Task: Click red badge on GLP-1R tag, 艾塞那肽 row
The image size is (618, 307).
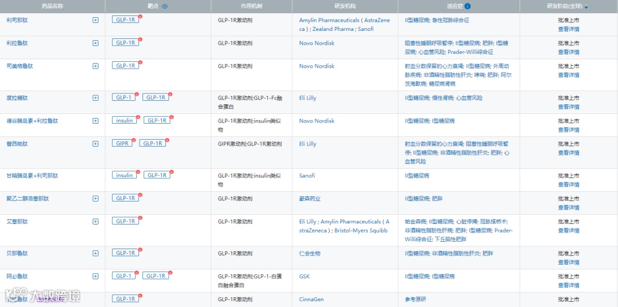Action: pos(140,218)
